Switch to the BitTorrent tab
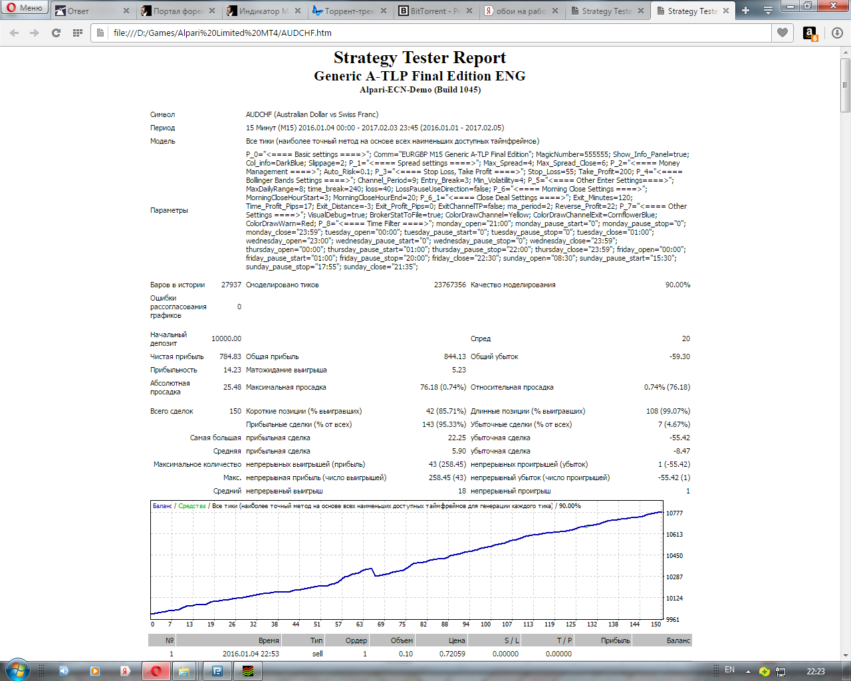The image size is (851, 681). pyautogui.click(x=435, y=11)
